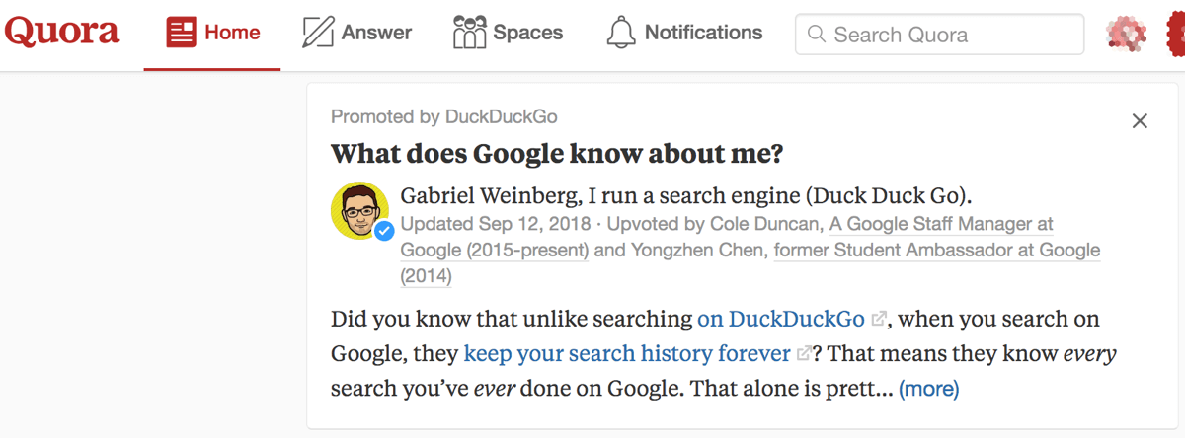Click the Quora logo
1185x438 pixels.
click(62, 33)
